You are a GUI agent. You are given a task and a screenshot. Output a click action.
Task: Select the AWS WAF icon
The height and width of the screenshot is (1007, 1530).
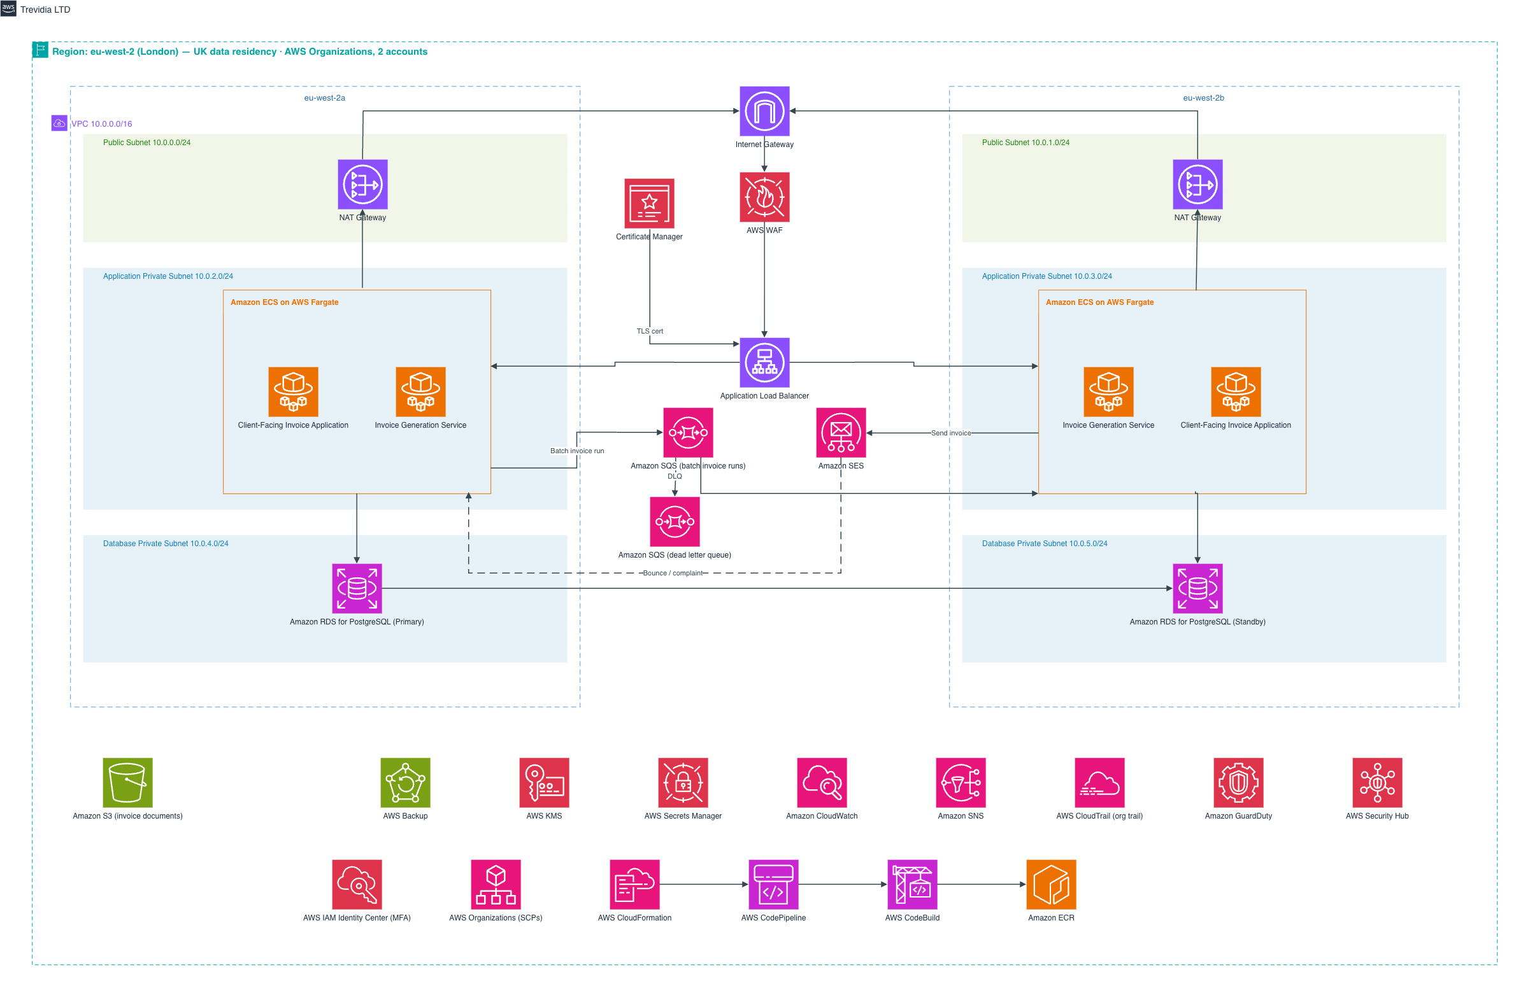pos(764,197)
